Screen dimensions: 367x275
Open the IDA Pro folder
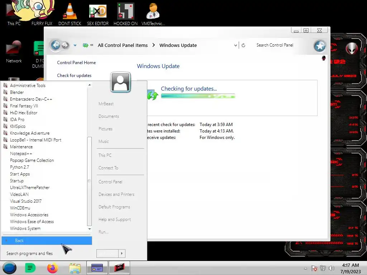click(x=17, y=120)
